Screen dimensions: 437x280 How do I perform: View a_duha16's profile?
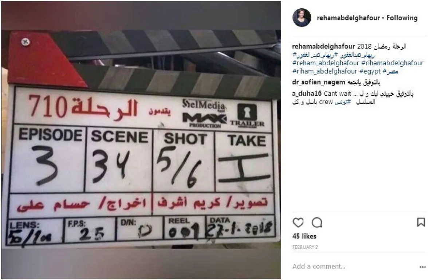307,94
